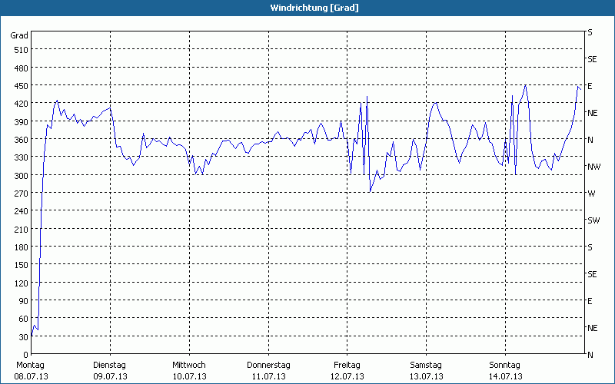Pick the date 11.07.13
Viewport: 615px width, 384px height.
tap(268, 376)
